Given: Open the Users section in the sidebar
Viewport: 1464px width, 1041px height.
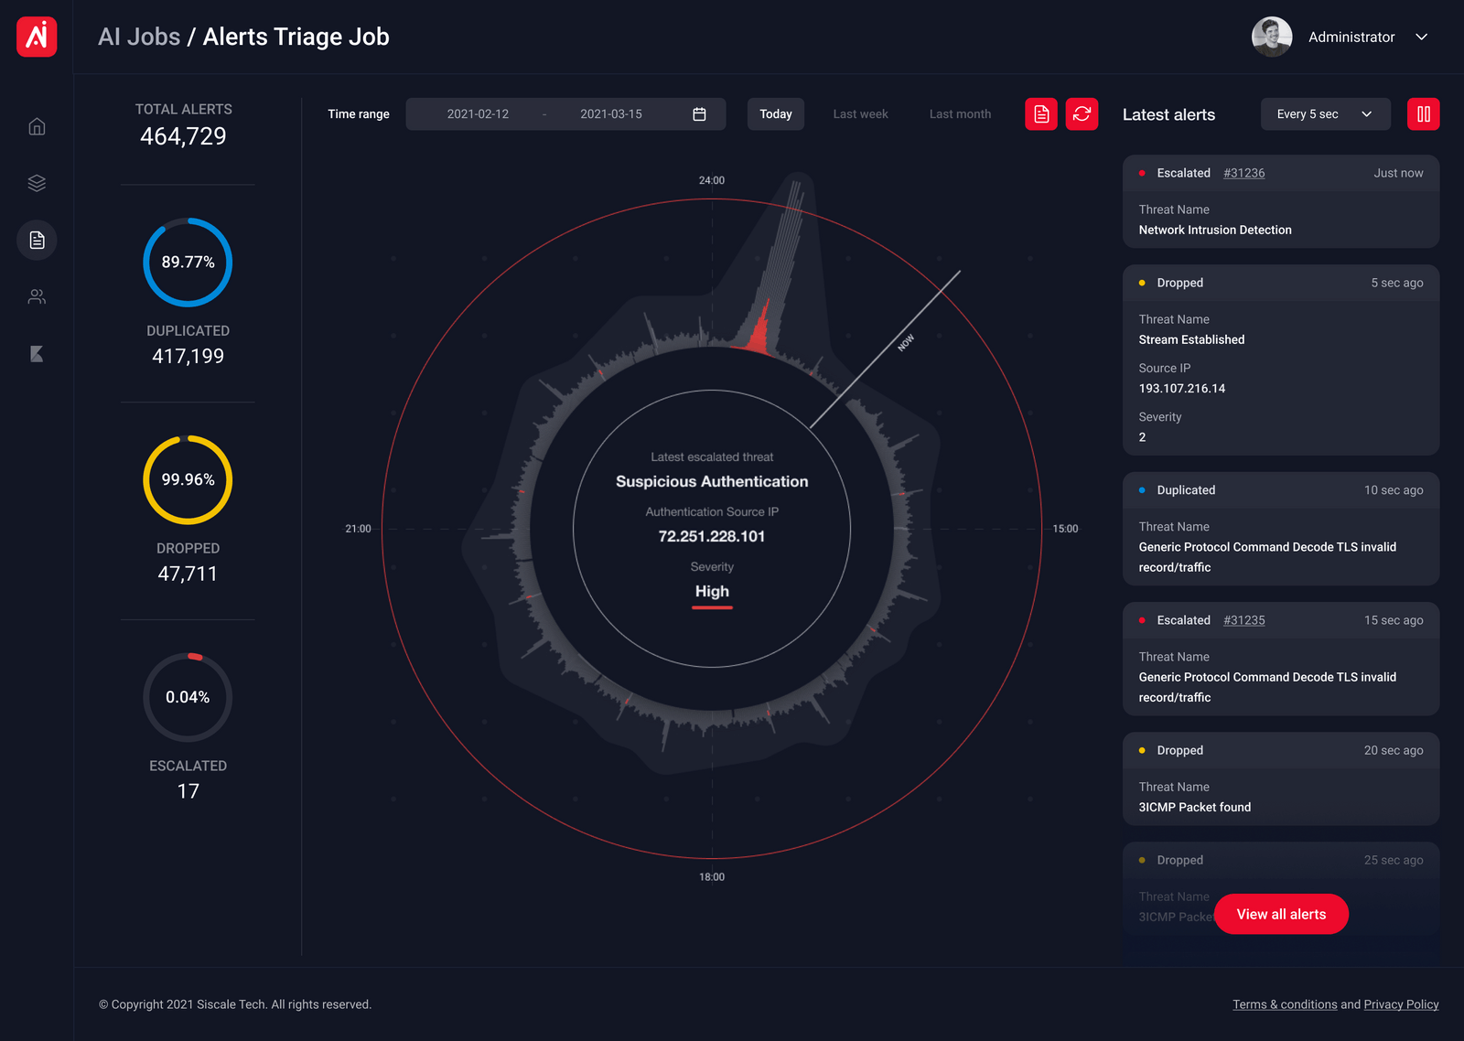Looking at the screenshot, I should [37, 296].
